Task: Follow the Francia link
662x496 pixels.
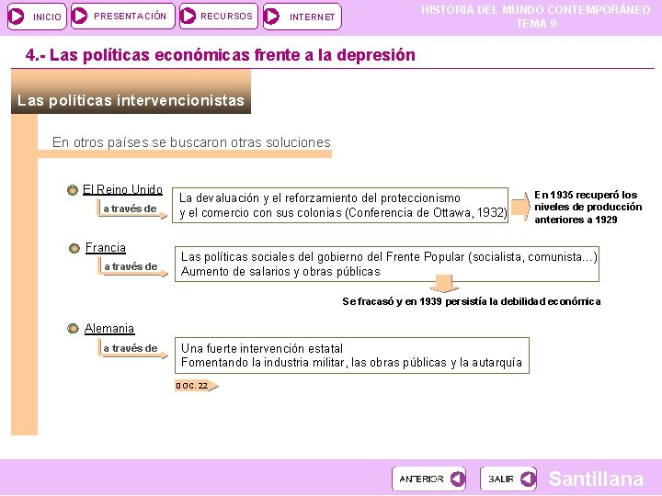Action: pos(106,248)
